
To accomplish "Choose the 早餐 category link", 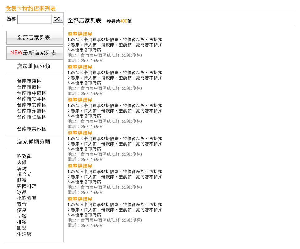I will 22,216.
